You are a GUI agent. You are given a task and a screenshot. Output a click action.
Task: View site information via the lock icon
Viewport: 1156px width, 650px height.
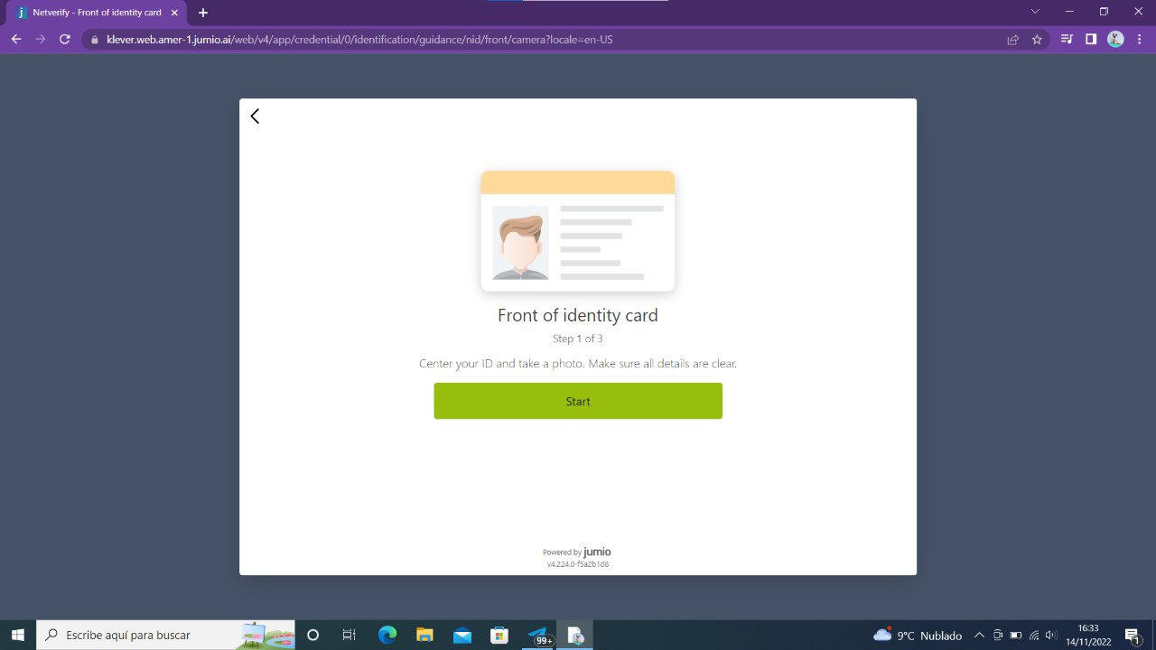point(94,40)
